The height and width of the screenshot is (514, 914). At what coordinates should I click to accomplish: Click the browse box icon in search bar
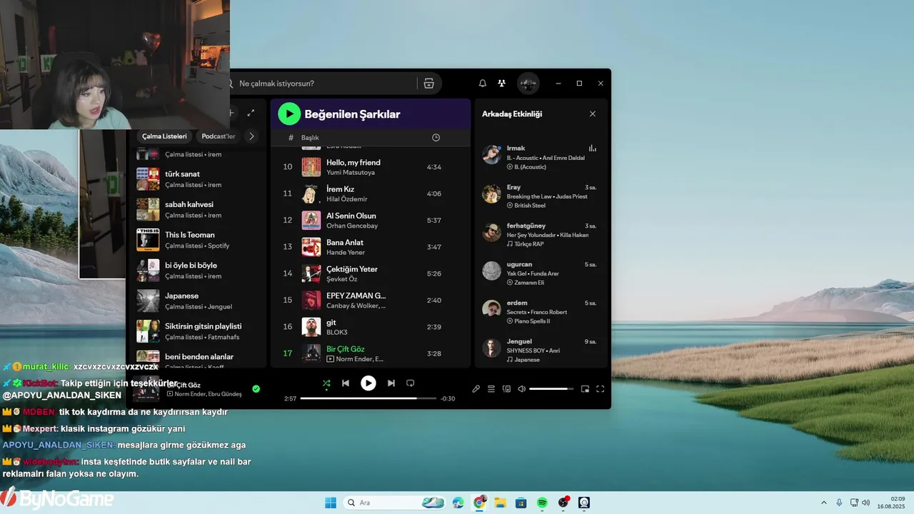tap(428, 84)
